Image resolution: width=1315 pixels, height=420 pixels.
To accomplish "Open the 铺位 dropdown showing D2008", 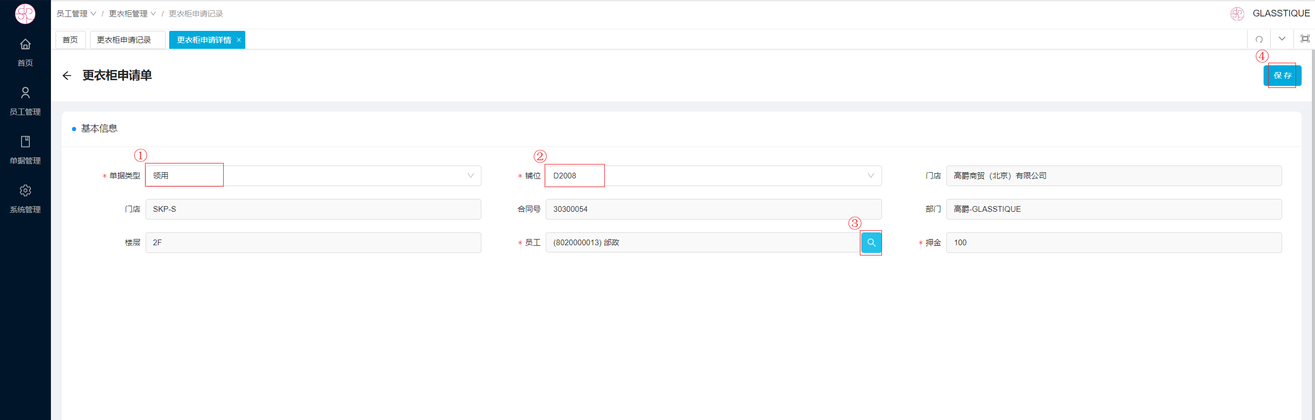I will point(713,176).
